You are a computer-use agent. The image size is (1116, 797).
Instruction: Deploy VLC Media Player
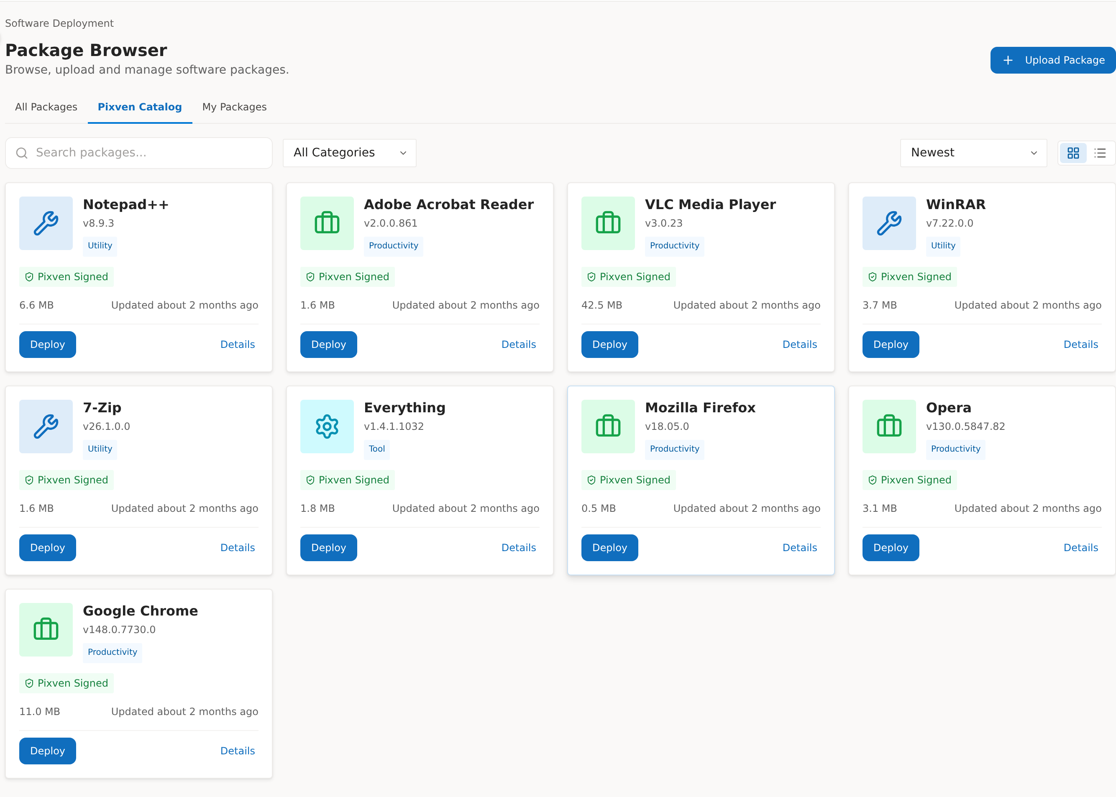pyautogui.click(x=610, y=345)
